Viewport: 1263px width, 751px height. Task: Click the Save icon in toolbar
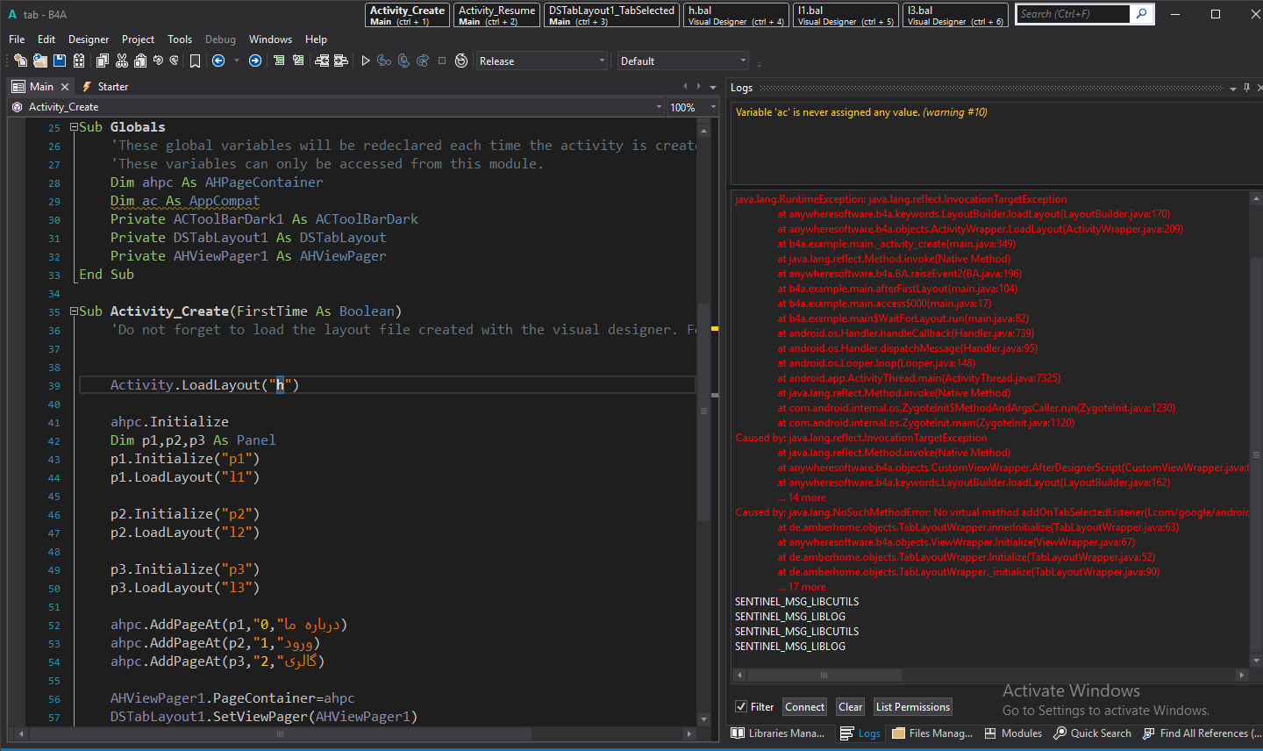tap(60, 61)
